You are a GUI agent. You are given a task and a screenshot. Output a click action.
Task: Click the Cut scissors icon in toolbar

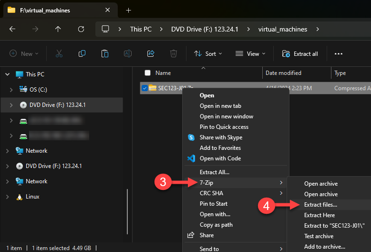coord(59,54)
